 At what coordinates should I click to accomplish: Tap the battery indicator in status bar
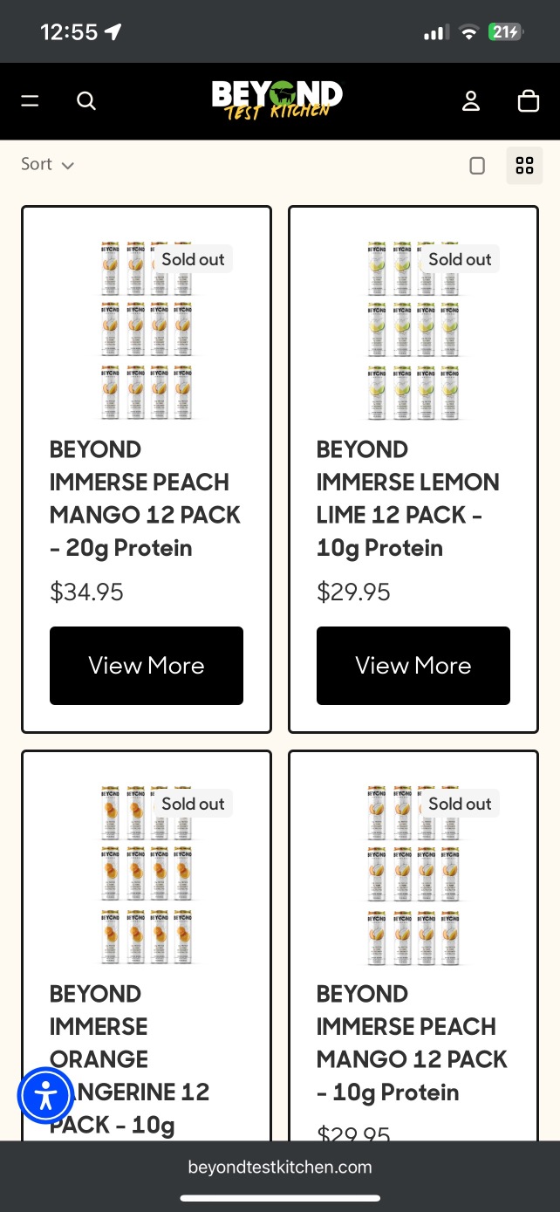(505, 32)
